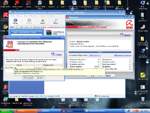
Task: Click the taskbar clock
Action: point(146,111)
